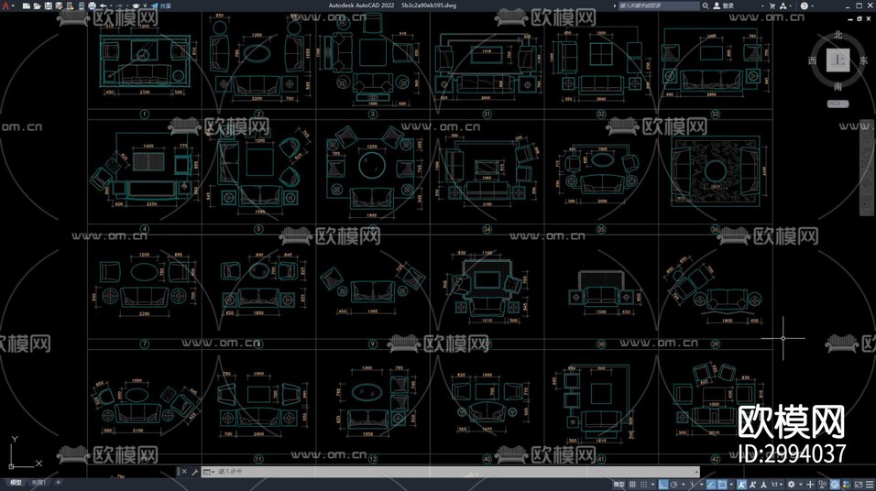Click 北 north on the ViewCube compass
The width and height of the screenshot is (876, 491).
point(838,35)
